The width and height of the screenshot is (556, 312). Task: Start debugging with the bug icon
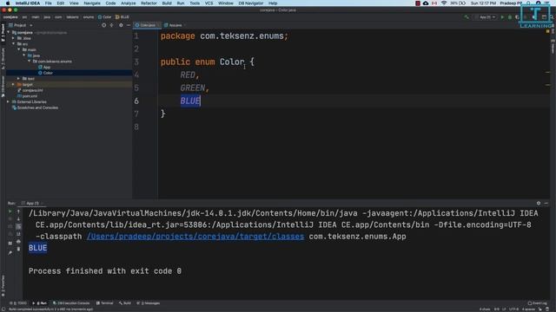pos(510,17)
